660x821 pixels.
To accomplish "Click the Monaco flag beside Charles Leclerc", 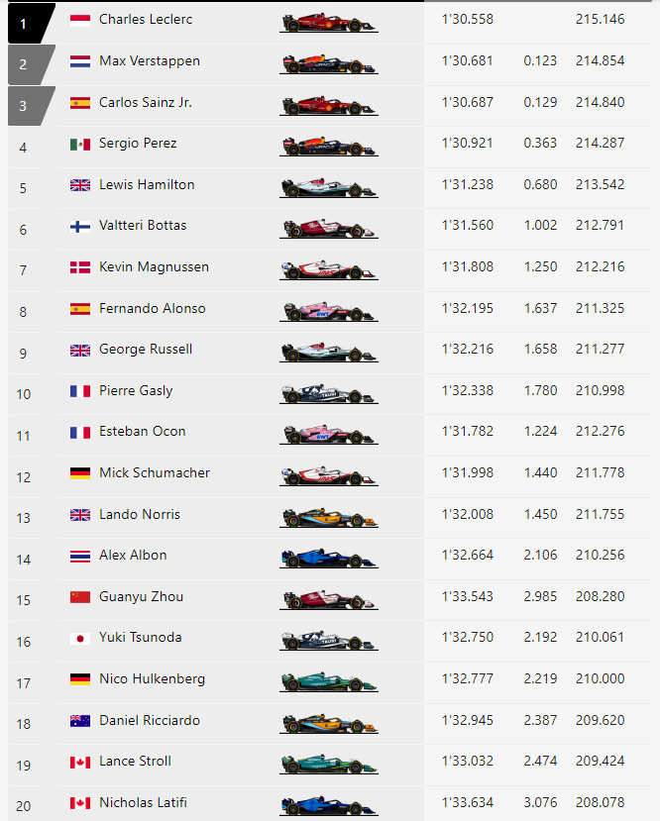I will click(x=80, y=20).
